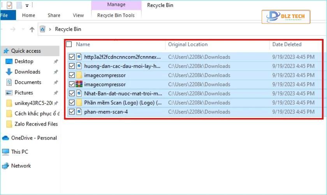
Task: Click the OneDrive cloud icon
Action: 5,138
